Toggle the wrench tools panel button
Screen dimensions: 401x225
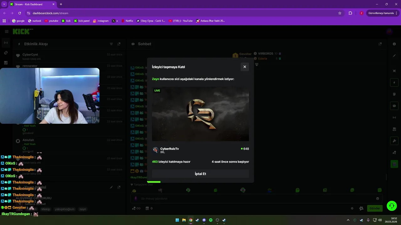point(394,141)
